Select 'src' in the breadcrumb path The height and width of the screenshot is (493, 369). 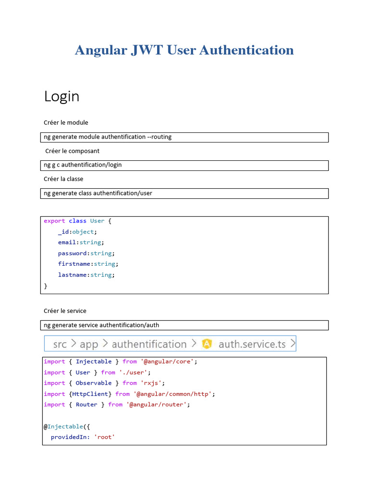60,344
